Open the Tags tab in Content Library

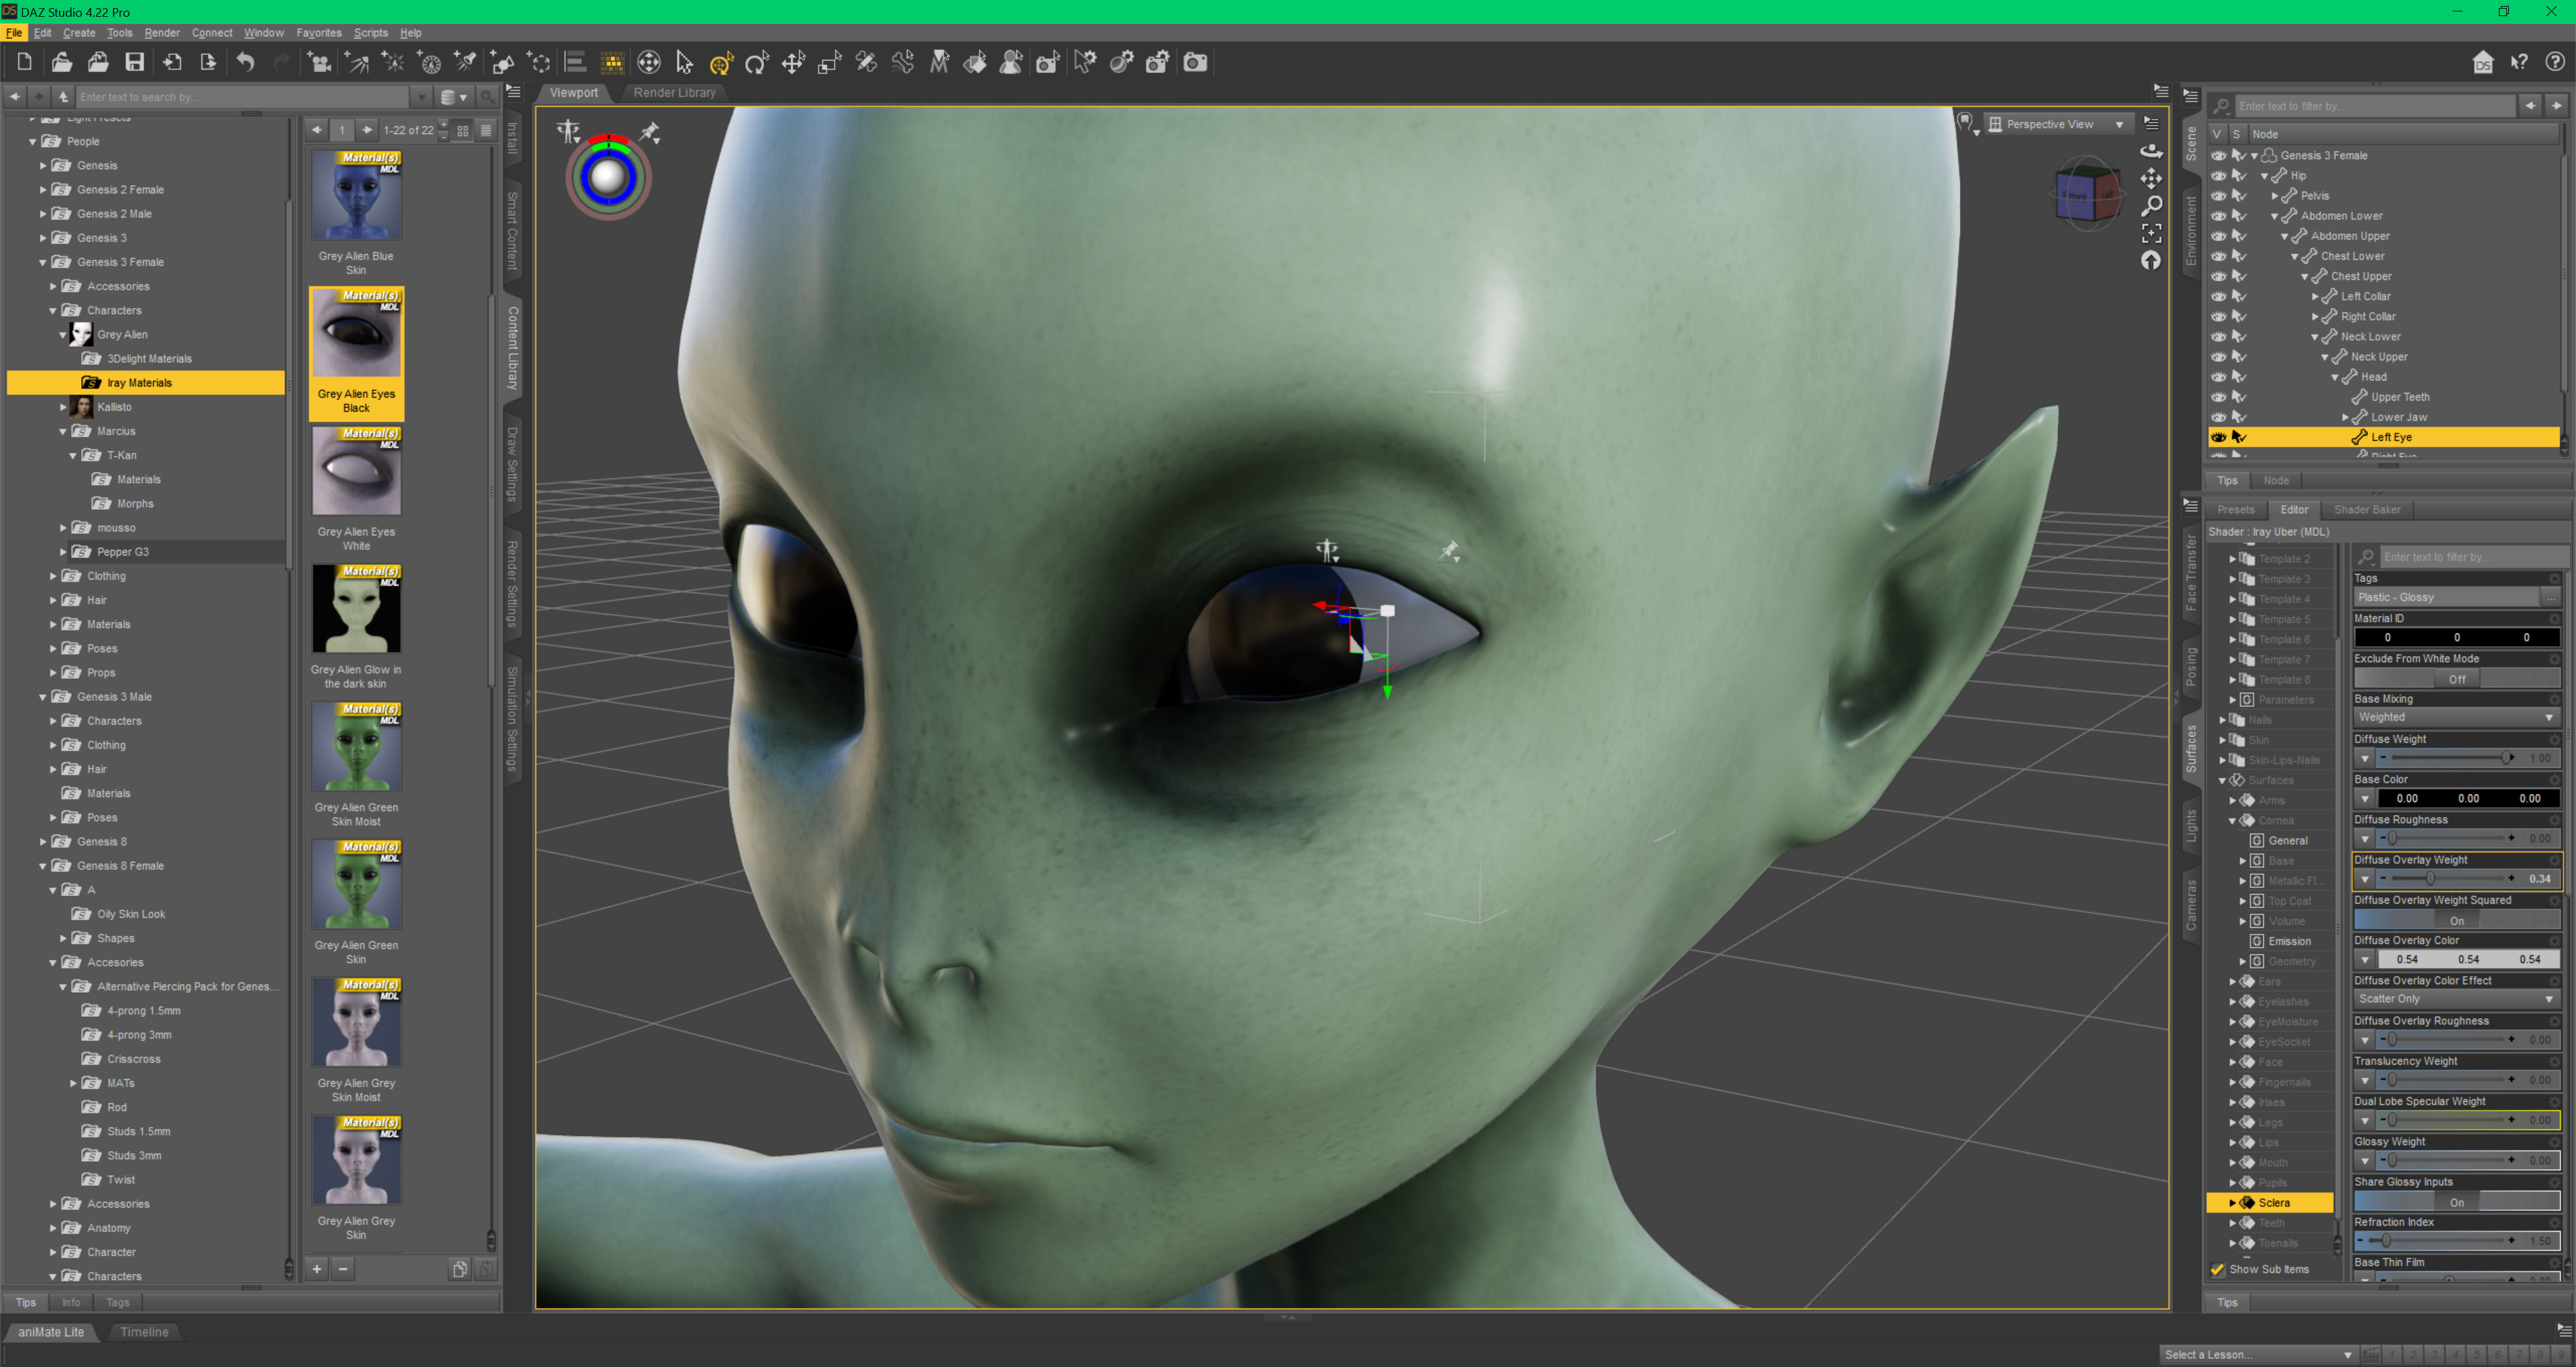(x=117, y=1303)
